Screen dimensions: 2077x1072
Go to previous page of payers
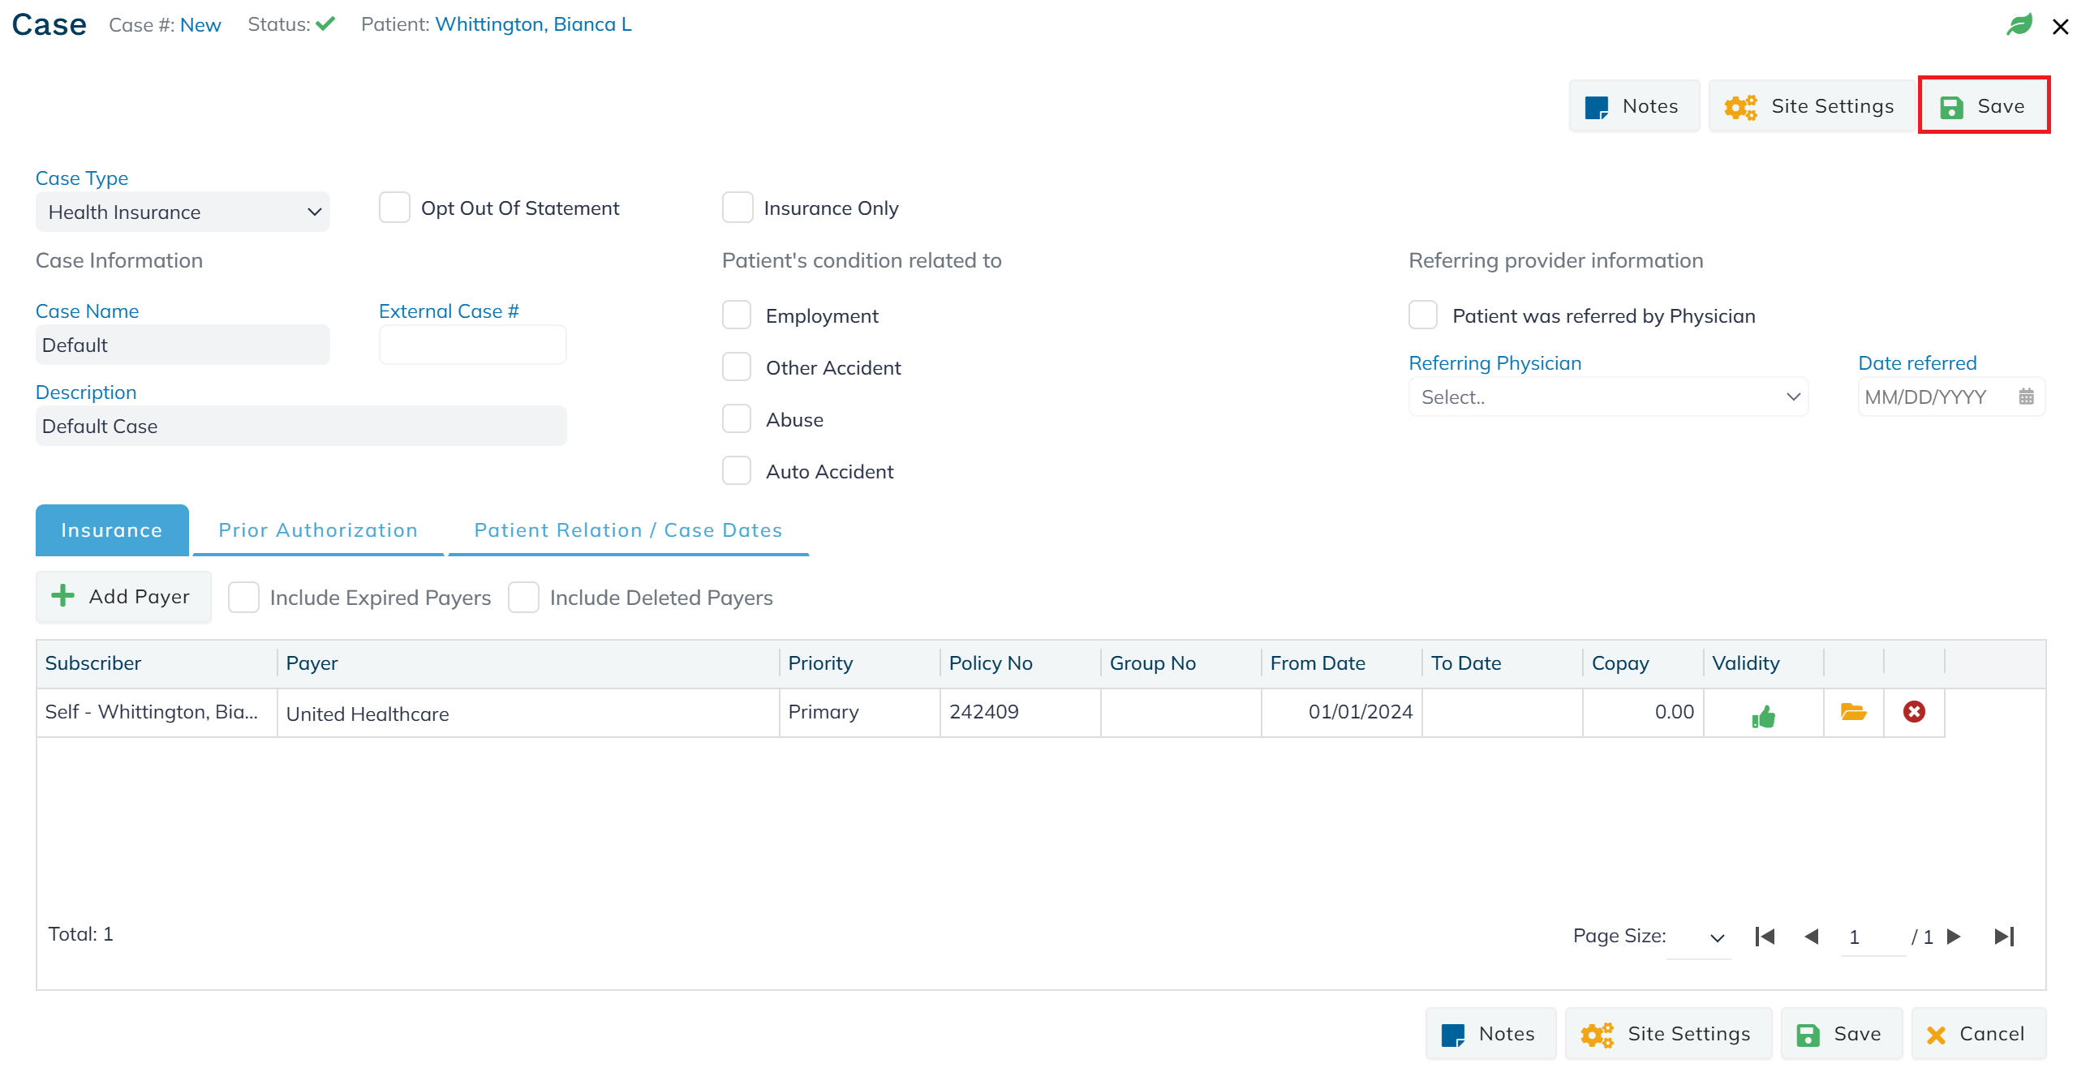tap(1811, 937)
